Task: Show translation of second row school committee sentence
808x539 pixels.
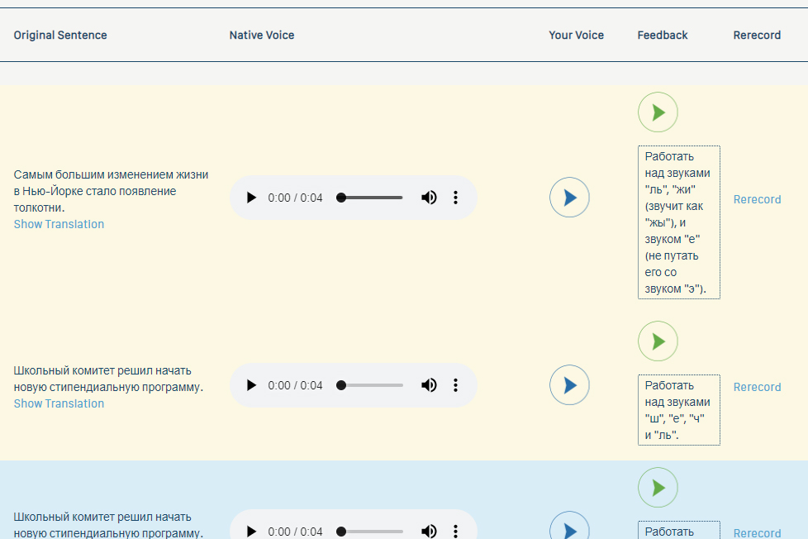Action: point(59,403)
